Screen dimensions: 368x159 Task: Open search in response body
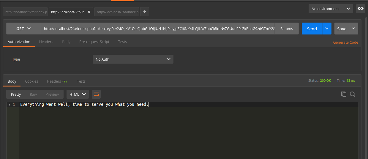pos(353,94)
